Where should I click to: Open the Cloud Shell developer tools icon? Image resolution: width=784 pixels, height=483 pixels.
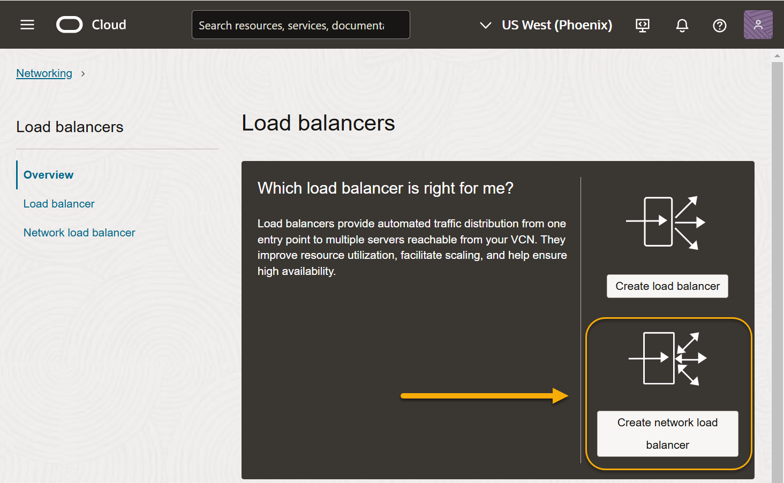pos(643,25)
